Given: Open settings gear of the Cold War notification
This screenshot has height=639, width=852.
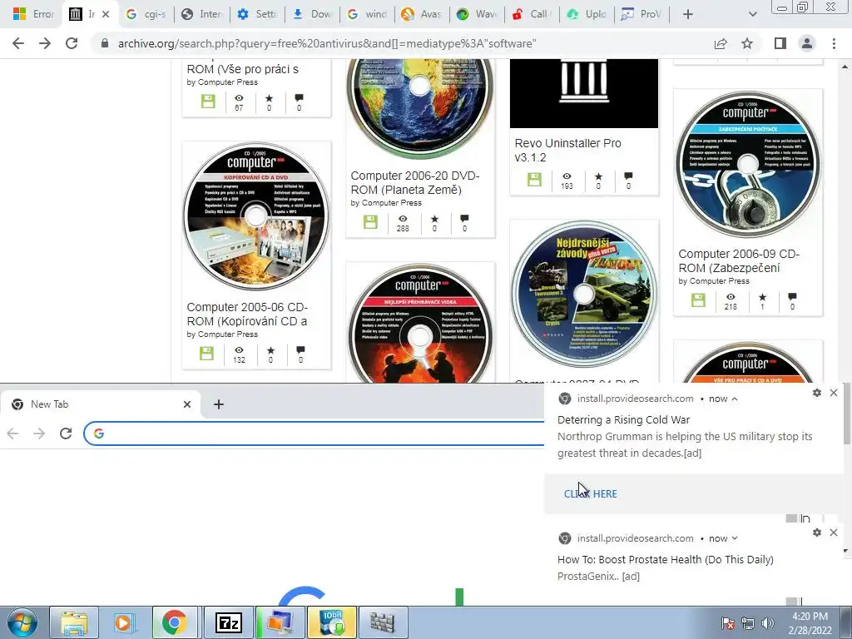Looking at the screenshot, I should coord(817,393).
